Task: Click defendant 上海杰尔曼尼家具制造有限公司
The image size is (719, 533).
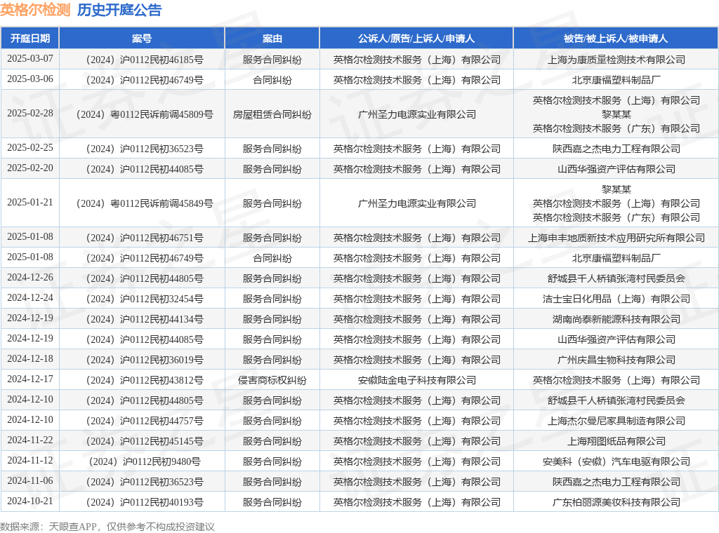Action: click(x=616, y=421)
